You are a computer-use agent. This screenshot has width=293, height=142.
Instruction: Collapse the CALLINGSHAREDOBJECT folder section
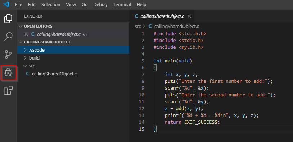[x=73, y=42]
